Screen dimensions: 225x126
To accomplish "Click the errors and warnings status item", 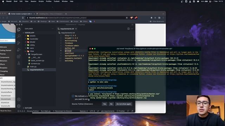I will pos(21,111).
